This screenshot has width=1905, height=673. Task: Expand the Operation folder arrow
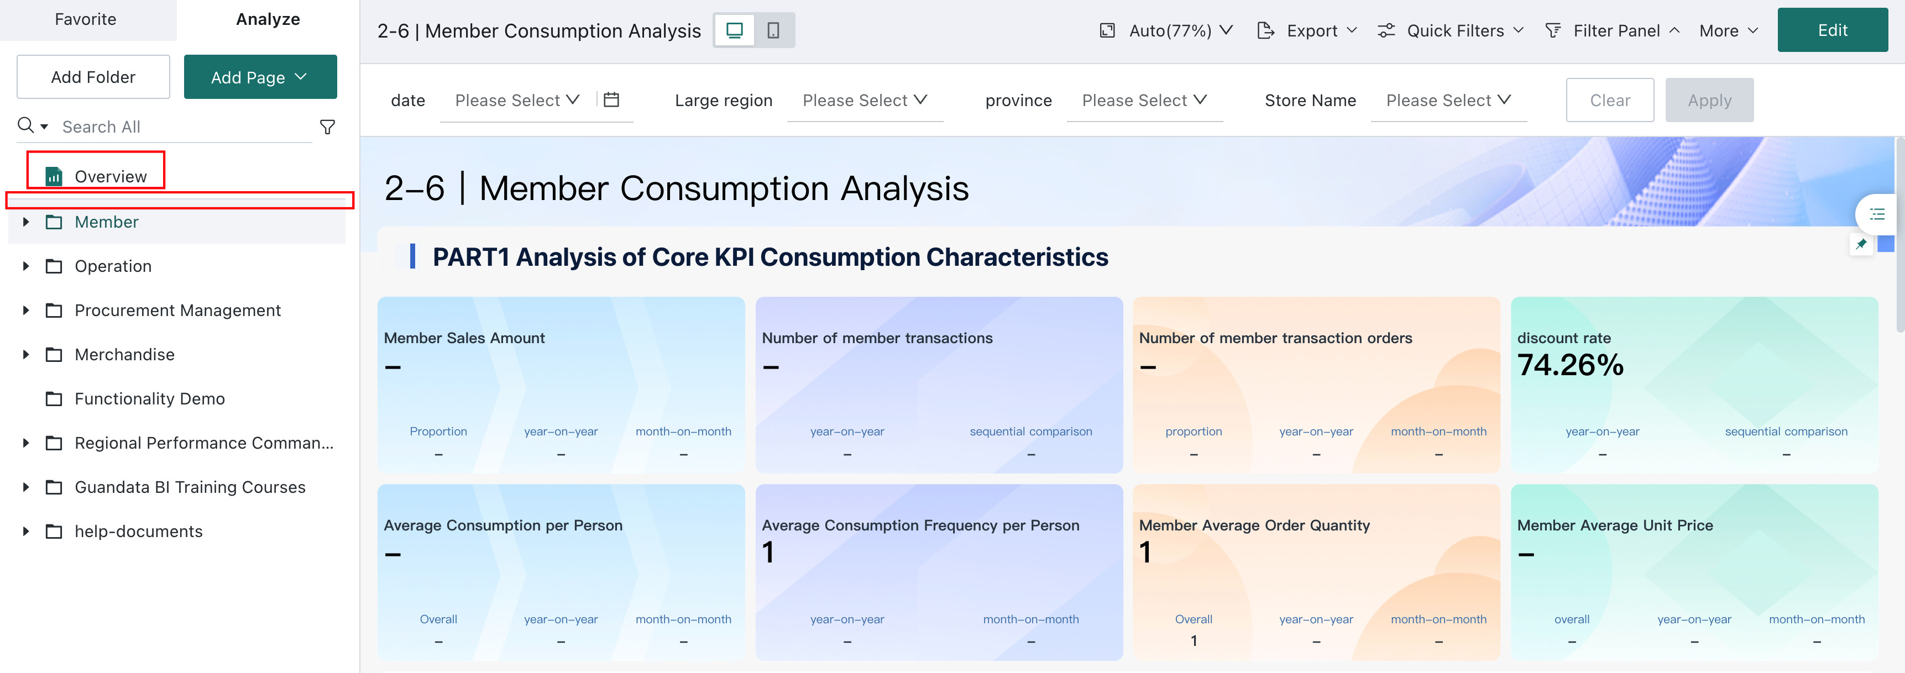click(26, 266)
